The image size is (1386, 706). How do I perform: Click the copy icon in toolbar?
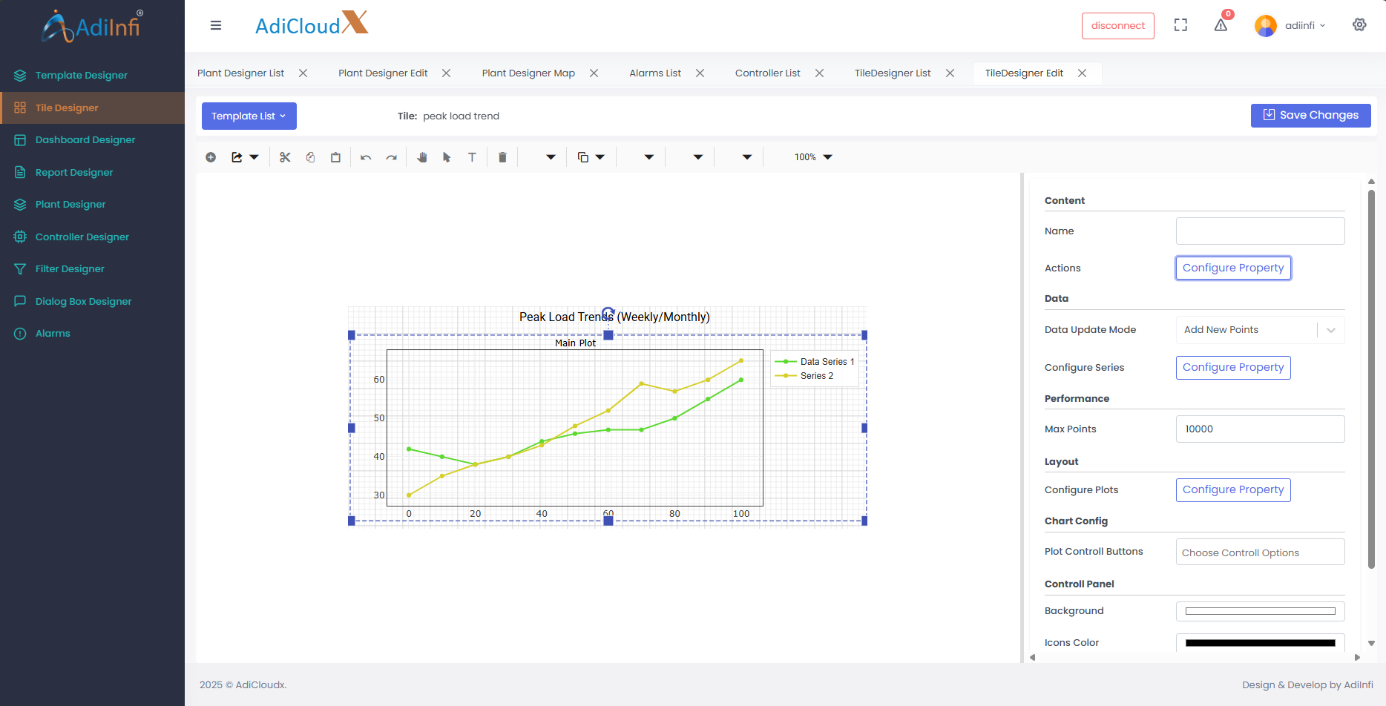coord(310,157)
